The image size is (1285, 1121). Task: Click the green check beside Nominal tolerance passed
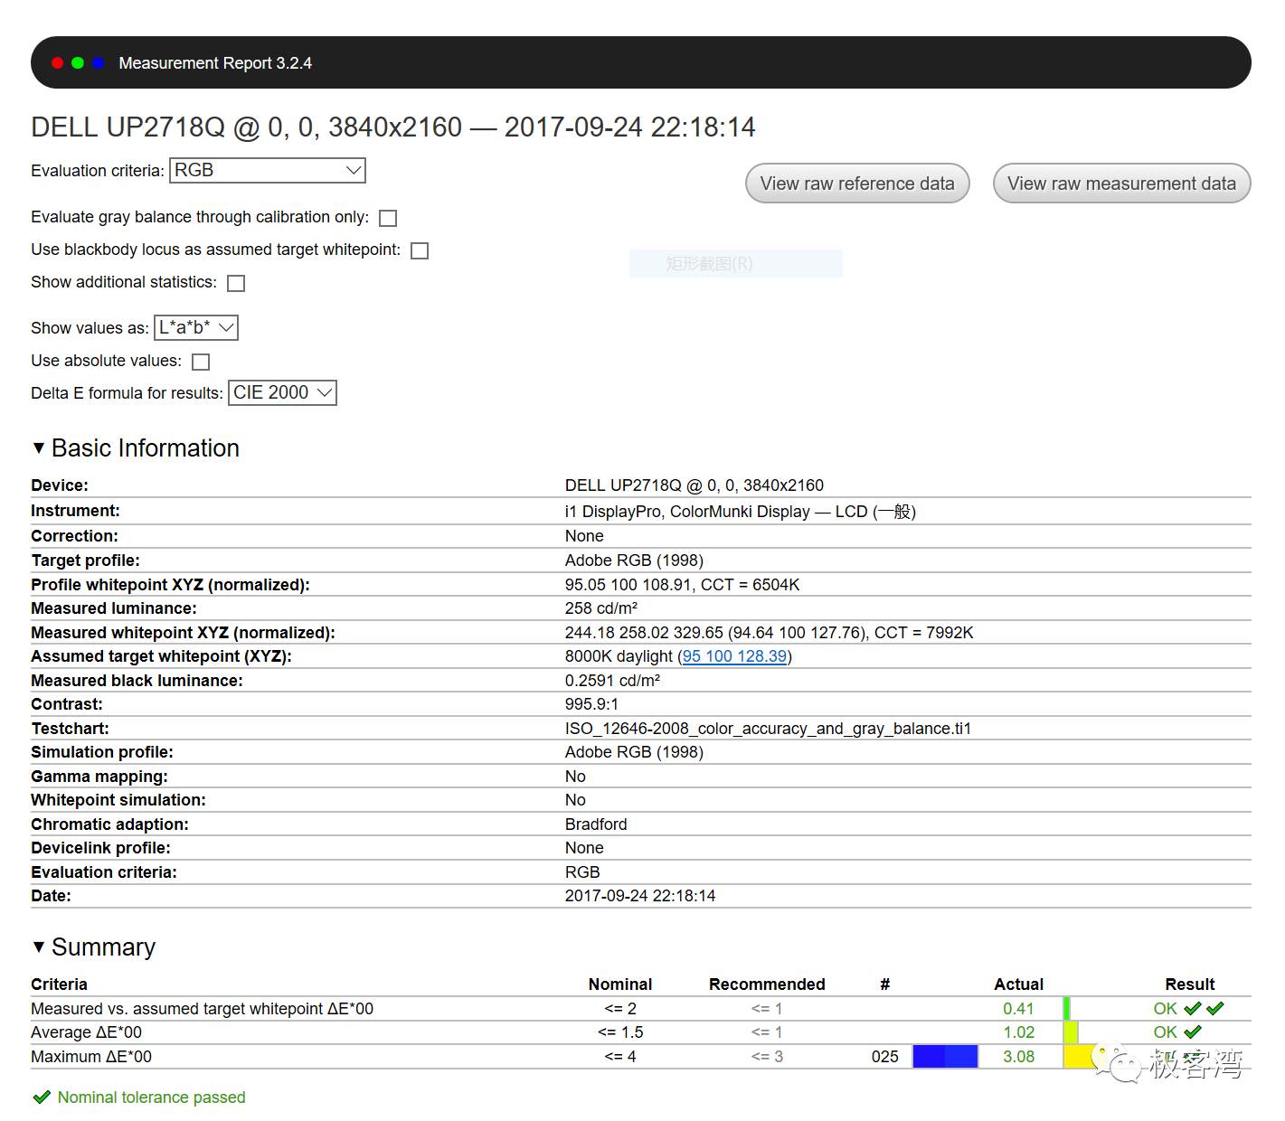point(42,1097)
